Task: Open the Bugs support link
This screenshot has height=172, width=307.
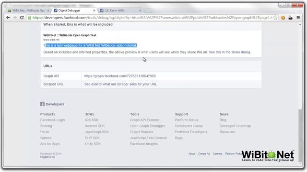Action: (178, 138)
